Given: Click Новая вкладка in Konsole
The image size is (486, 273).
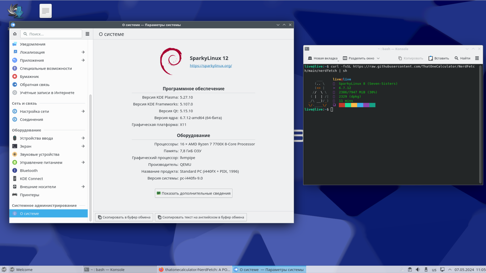Looking at the screenshot, I should pyautogui.click(x=323, y=58).
